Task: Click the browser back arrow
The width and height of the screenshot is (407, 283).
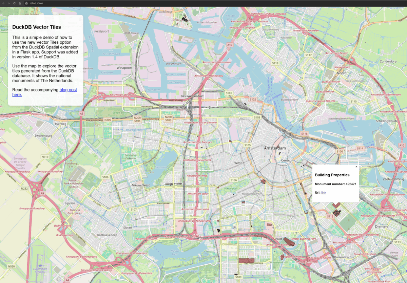Action: (x=4, y=3)
